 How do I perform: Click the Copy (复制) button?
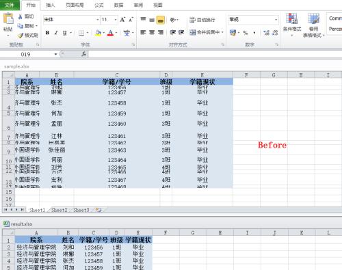(x=26, y=26)
